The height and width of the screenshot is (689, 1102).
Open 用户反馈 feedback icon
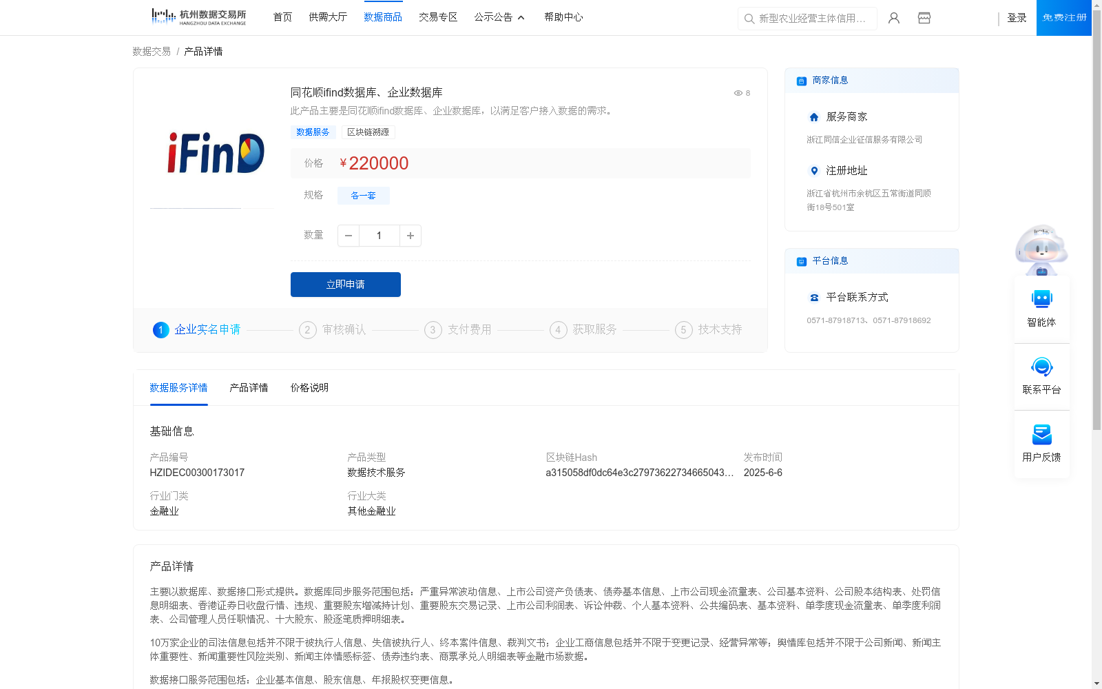tap(1041, 434)
